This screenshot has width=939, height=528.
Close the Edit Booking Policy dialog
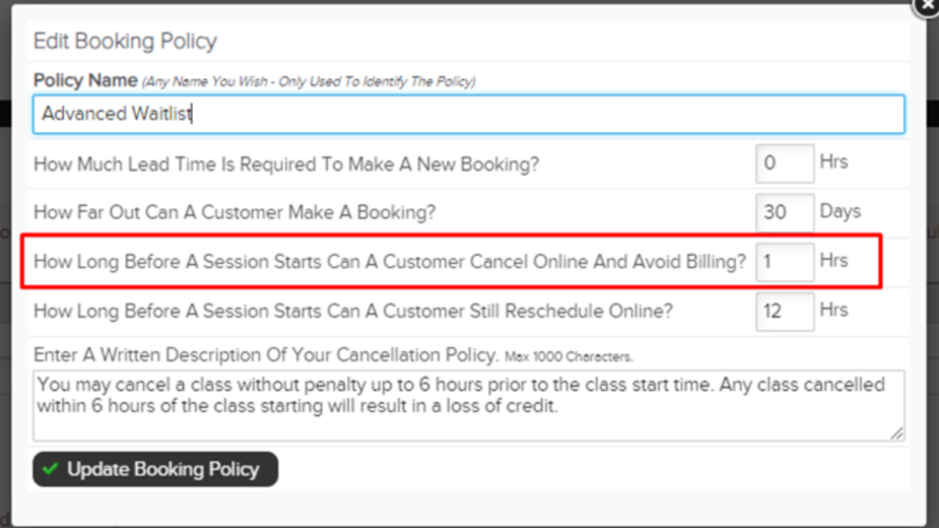[x=927, y=6]
